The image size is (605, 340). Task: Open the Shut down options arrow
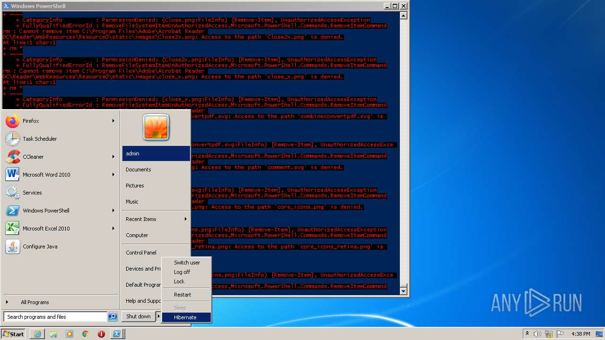(x=159, y=316)
